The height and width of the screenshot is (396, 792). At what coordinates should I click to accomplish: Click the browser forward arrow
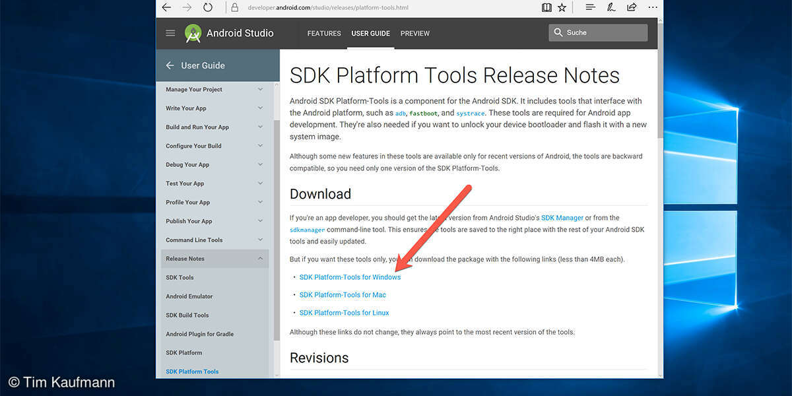[187, 8]
